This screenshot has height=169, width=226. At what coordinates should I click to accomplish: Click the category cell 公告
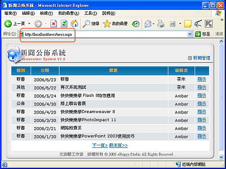[x=21, y=104]
